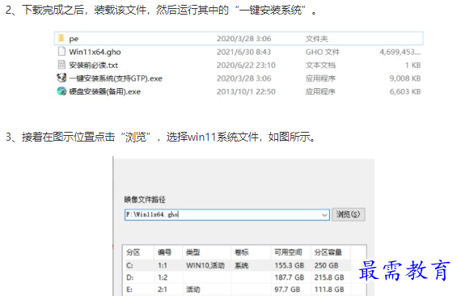This screenshot has width=457, height=296.
Task: Click the 浏览(S) browse button
Action: point(349,214)
